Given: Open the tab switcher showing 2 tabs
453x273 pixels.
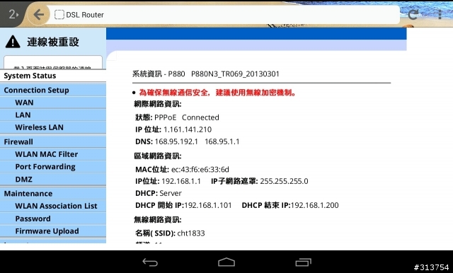Looking at the screenshot, I should tap(13, 14).
